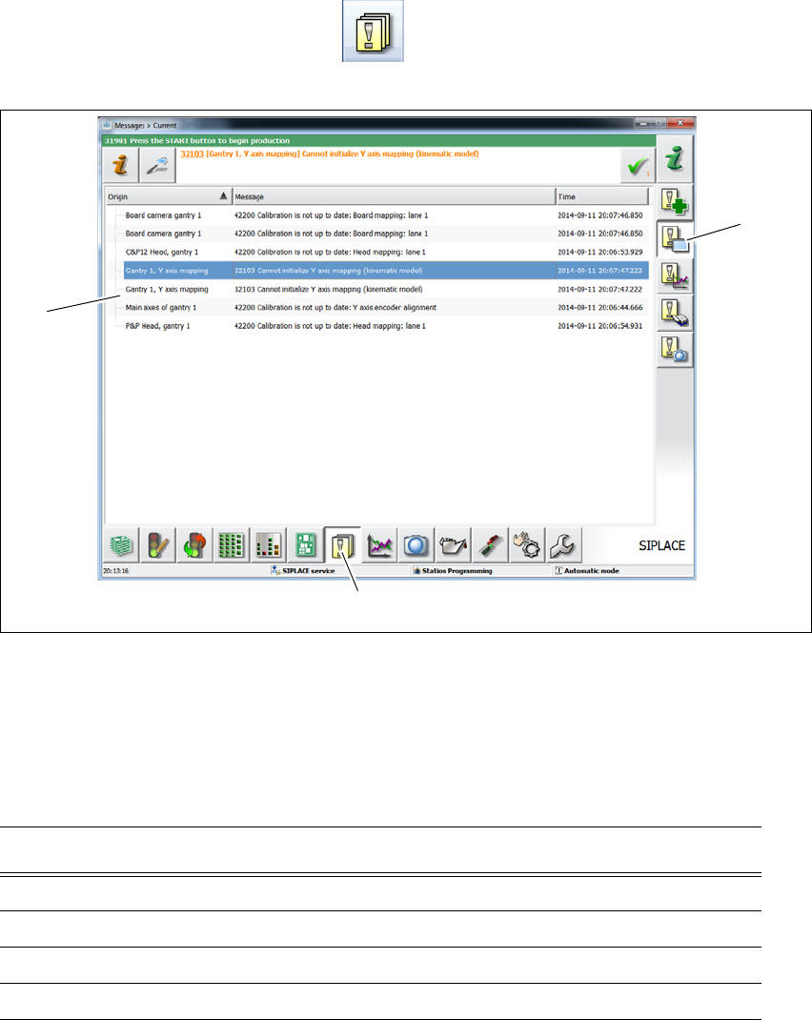Click the timestamp 2014-09-11 20:06:54.931
Image resolution: width=812 pixels, height=1020 pixels.
coord(600,326)
